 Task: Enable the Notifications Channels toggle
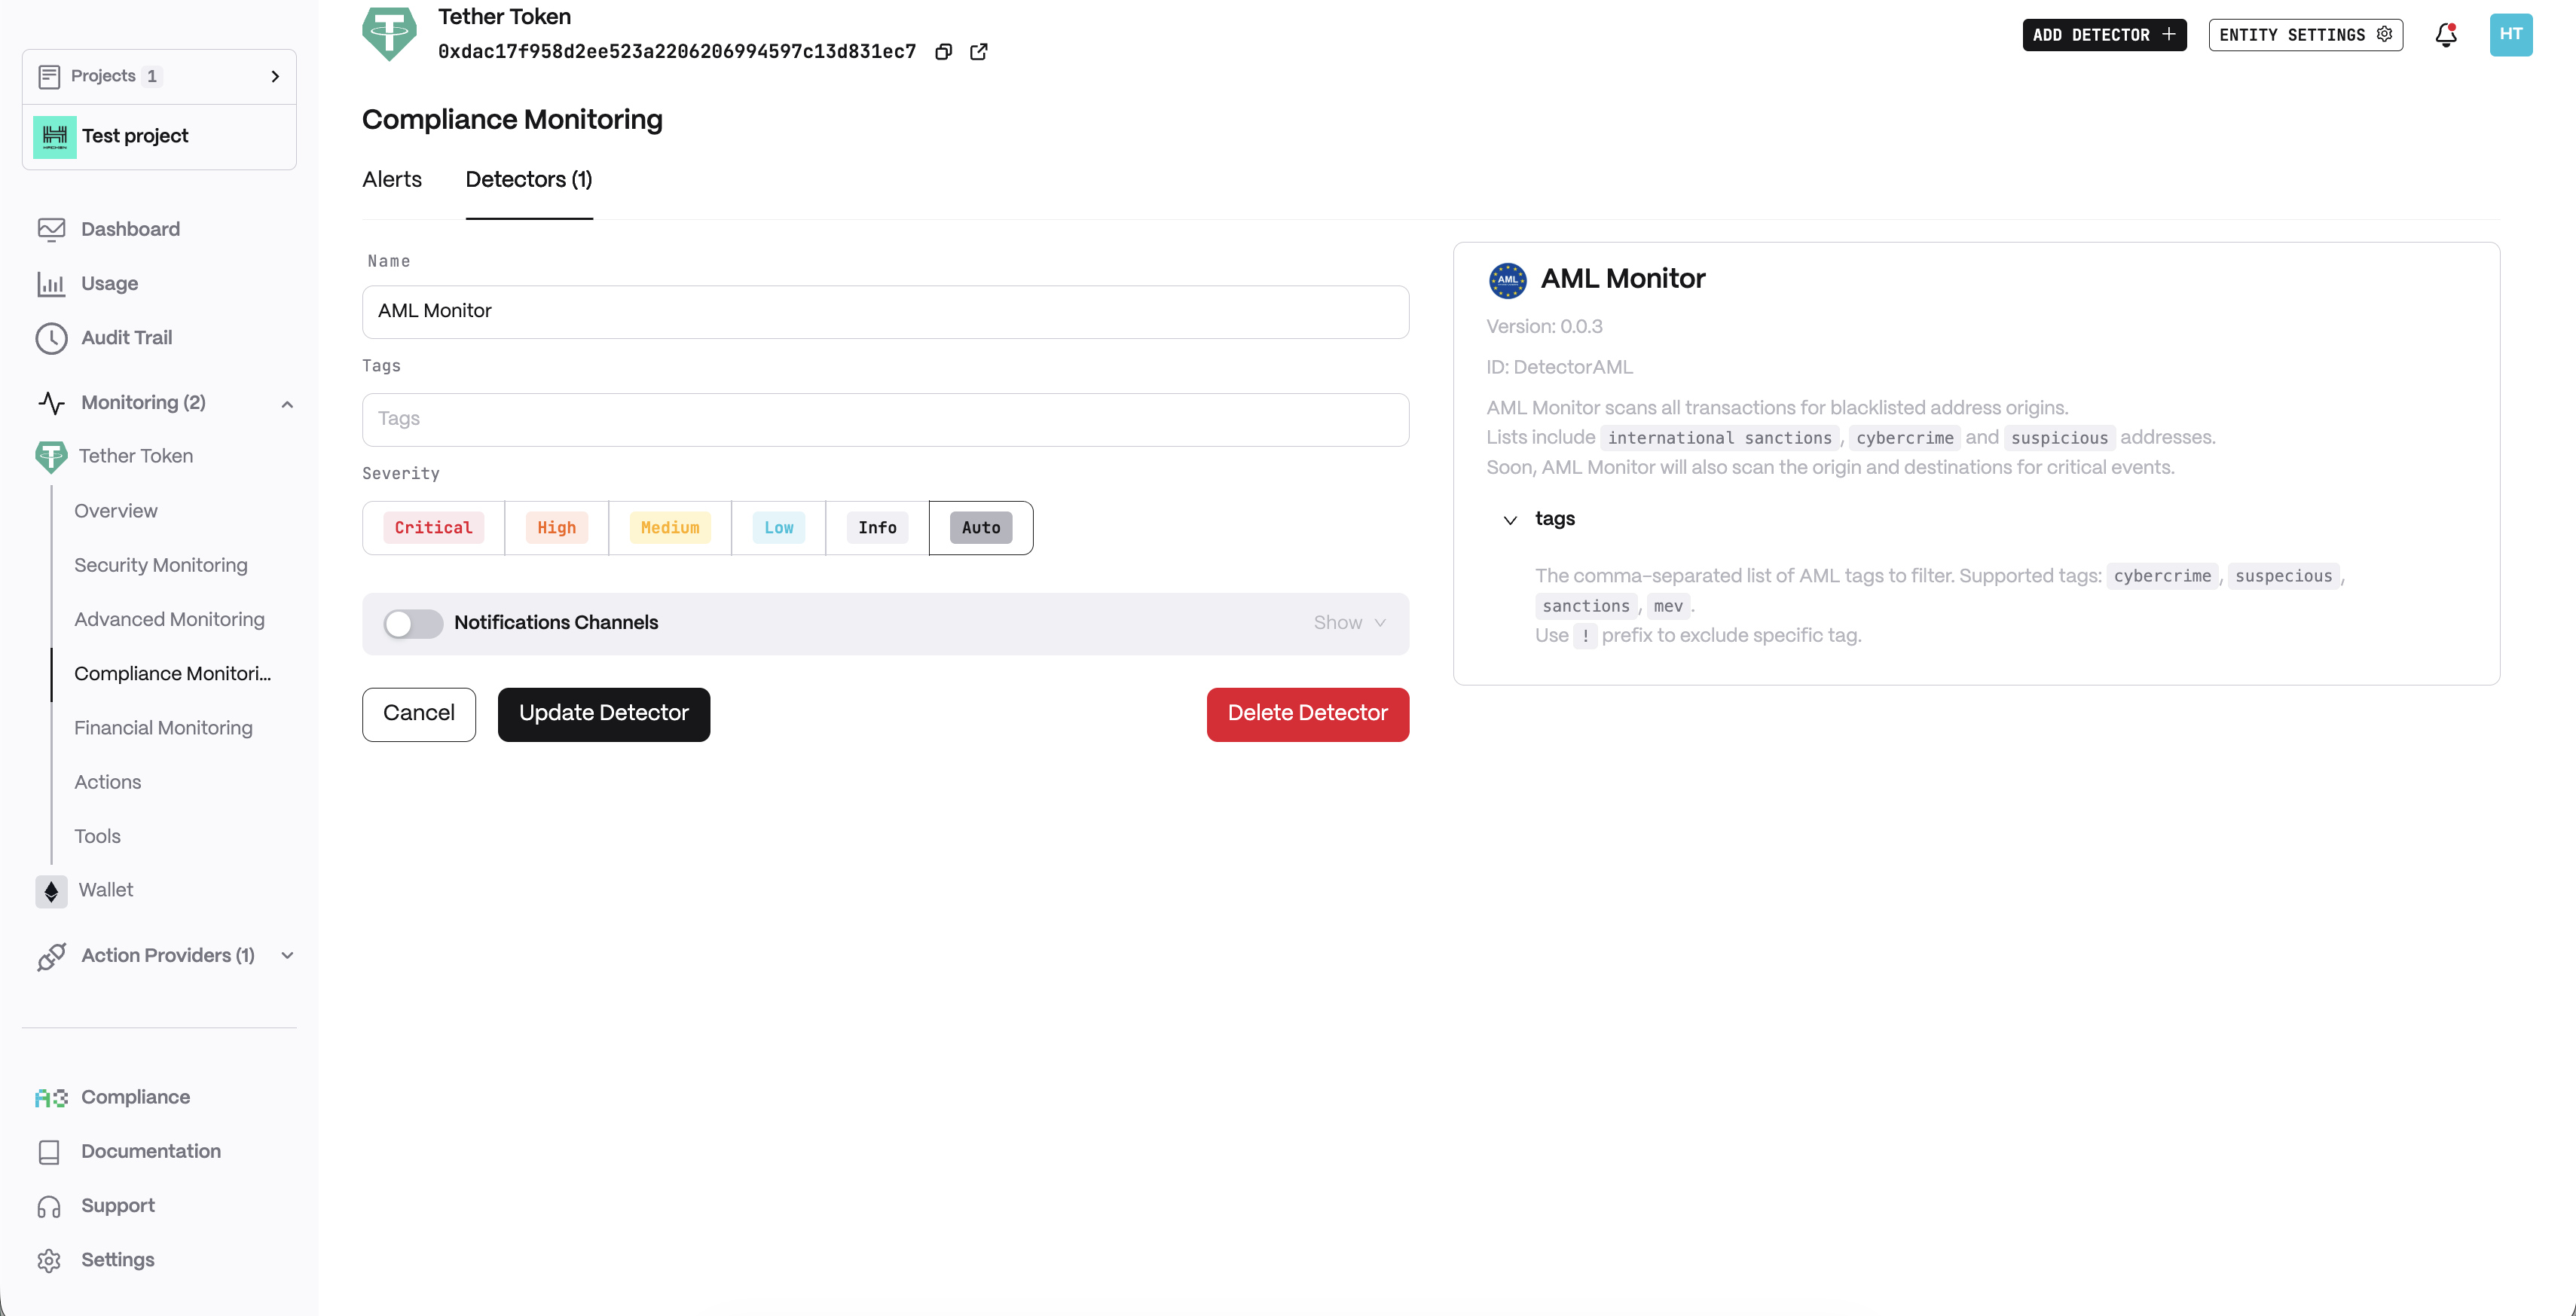[x=413, y=623]
